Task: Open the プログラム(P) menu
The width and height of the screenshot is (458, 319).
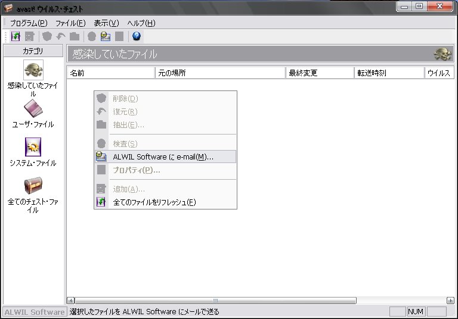Action: tap(29, 23)
